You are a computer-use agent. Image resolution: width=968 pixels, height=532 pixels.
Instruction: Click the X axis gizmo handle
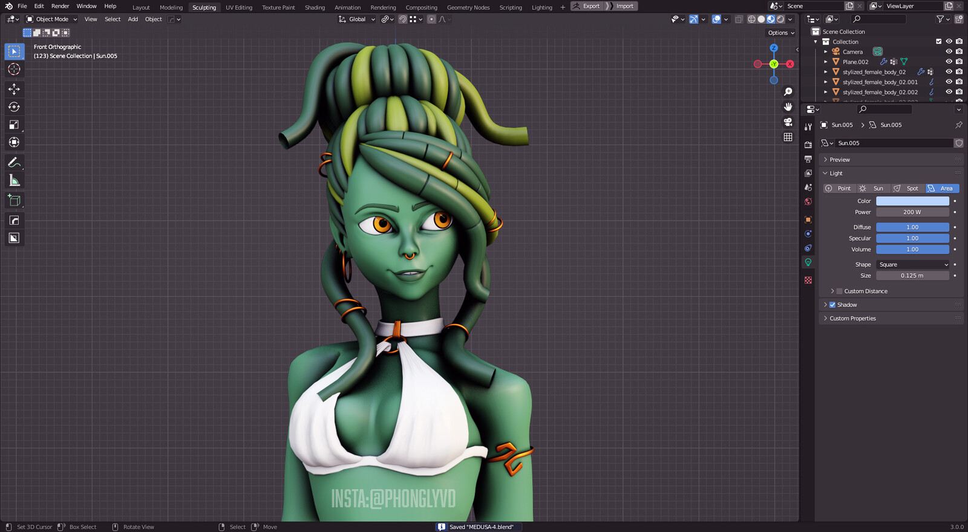coord(790,64)
